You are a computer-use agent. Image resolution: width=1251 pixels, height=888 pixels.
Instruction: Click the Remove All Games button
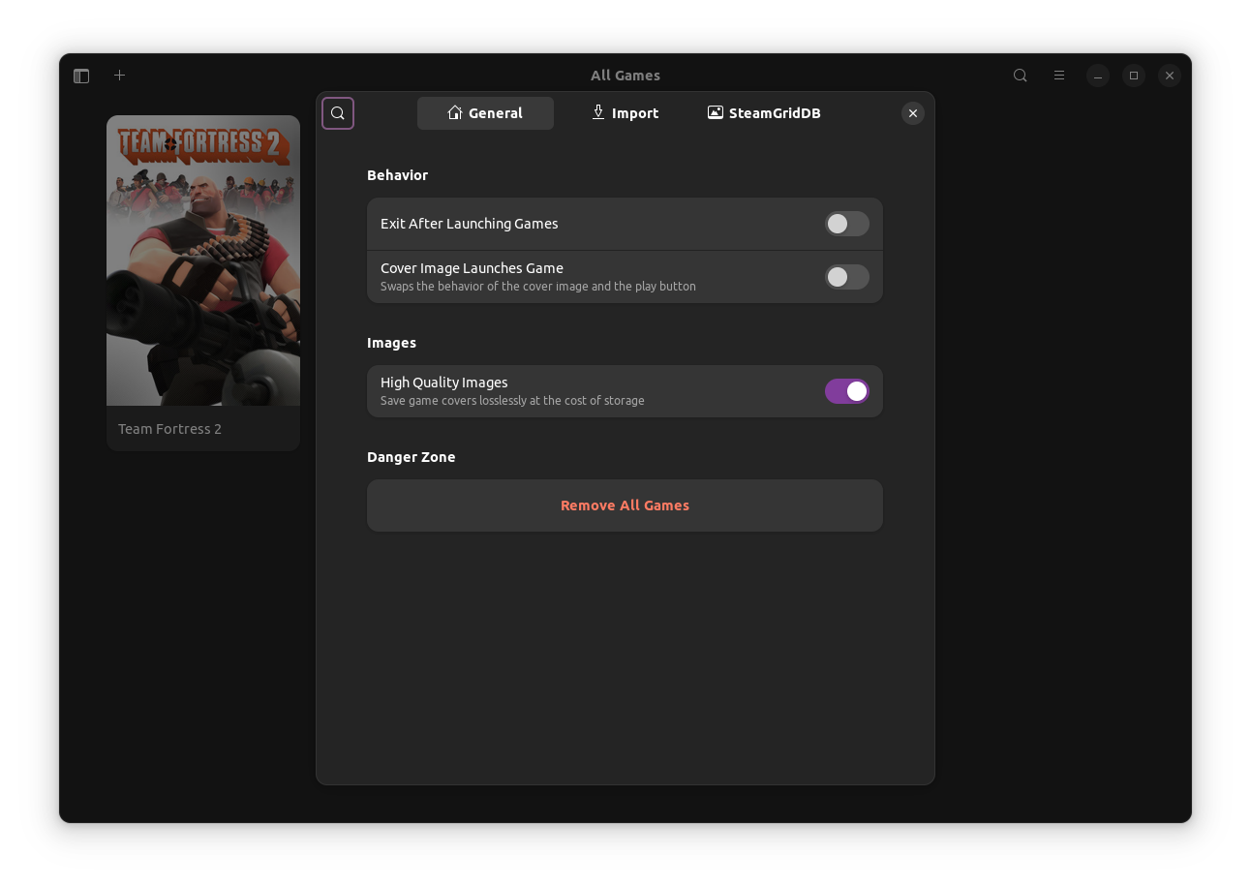pos(625,505)
